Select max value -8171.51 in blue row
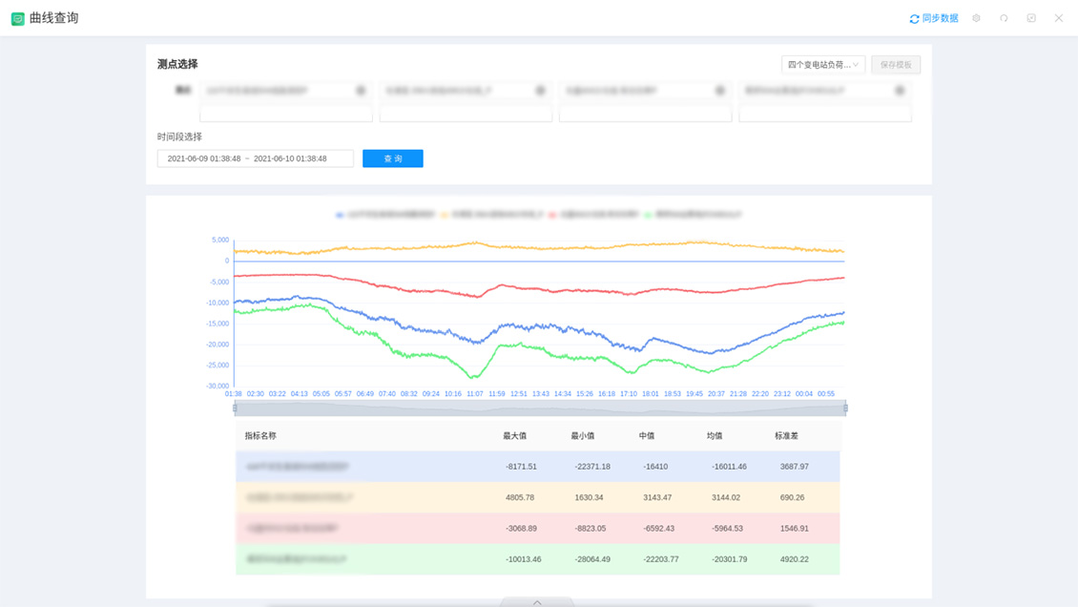 (x=521, y=467)
